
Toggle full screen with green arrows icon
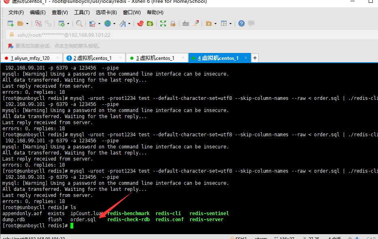pos(163,23)
